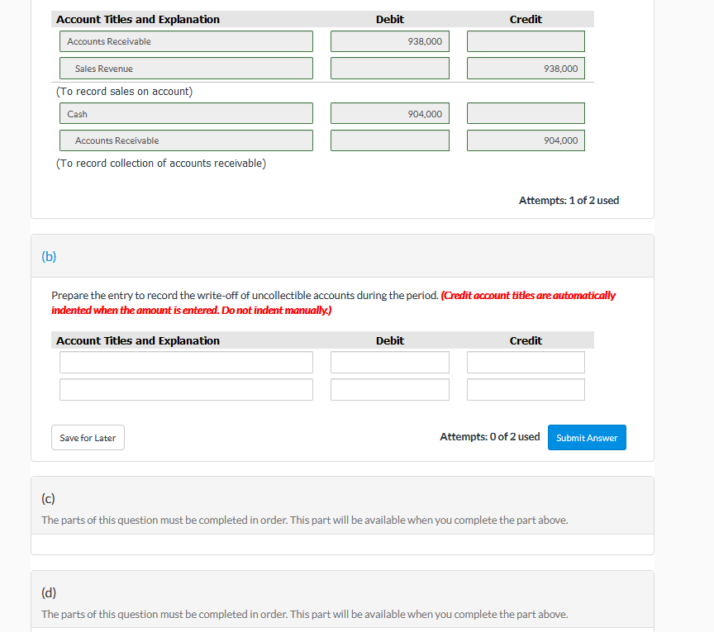Click the 904,000 Credit amount field

point(526,140)
